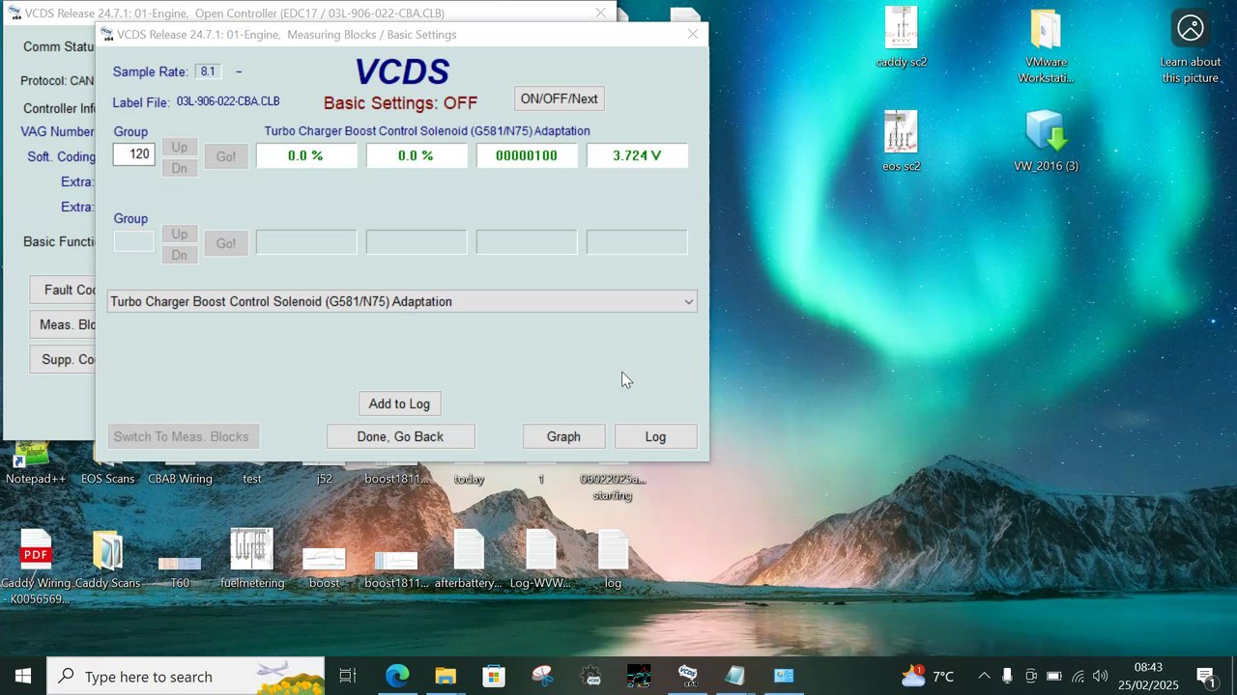Expand the Boost Control Solenoid dropdown
Viewport: 1237px width, 695px height.
(689, 302)
